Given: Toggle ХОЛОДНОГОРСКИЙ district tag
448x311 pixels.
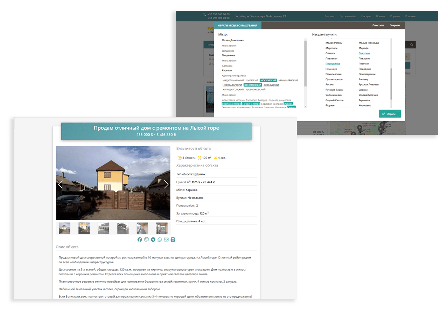Looking at the screenshot, I should tap(233, 90).
